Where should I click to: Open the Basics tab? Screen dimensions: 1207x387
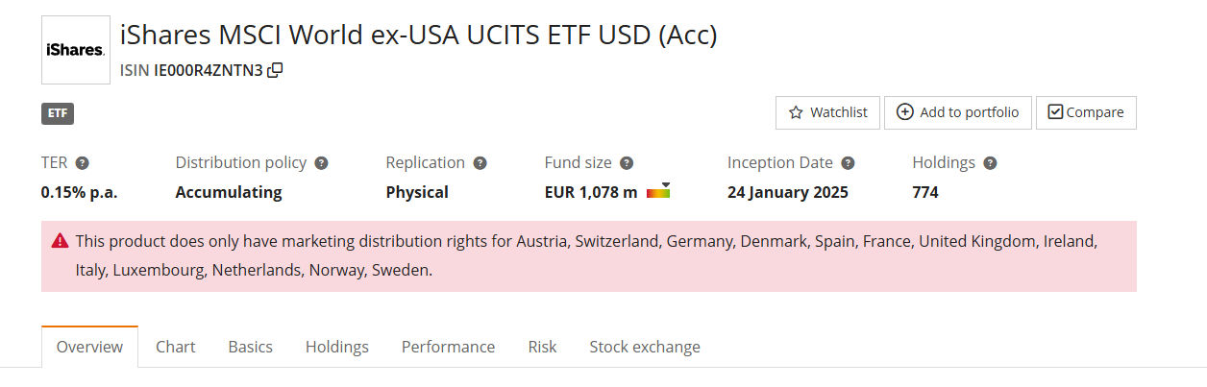coord(250,347)
